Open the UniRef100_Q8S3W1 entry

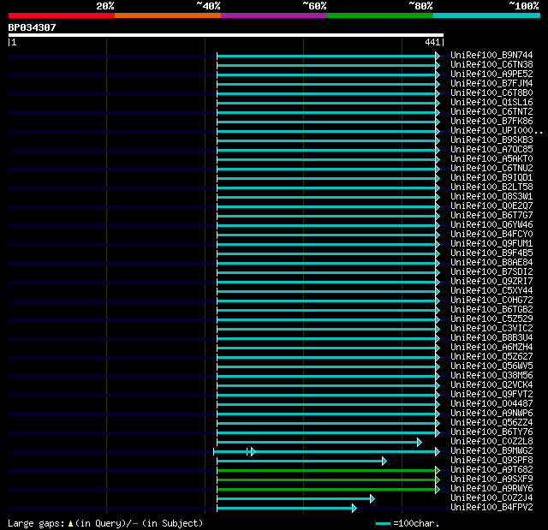click(491, 197)
